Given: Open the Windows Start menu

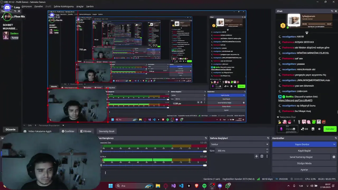Looking at the screenshot, I should tap(111, 186).
